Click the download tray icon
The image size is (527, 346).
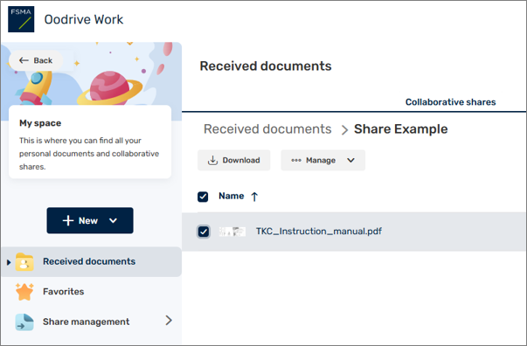[212, 160]
